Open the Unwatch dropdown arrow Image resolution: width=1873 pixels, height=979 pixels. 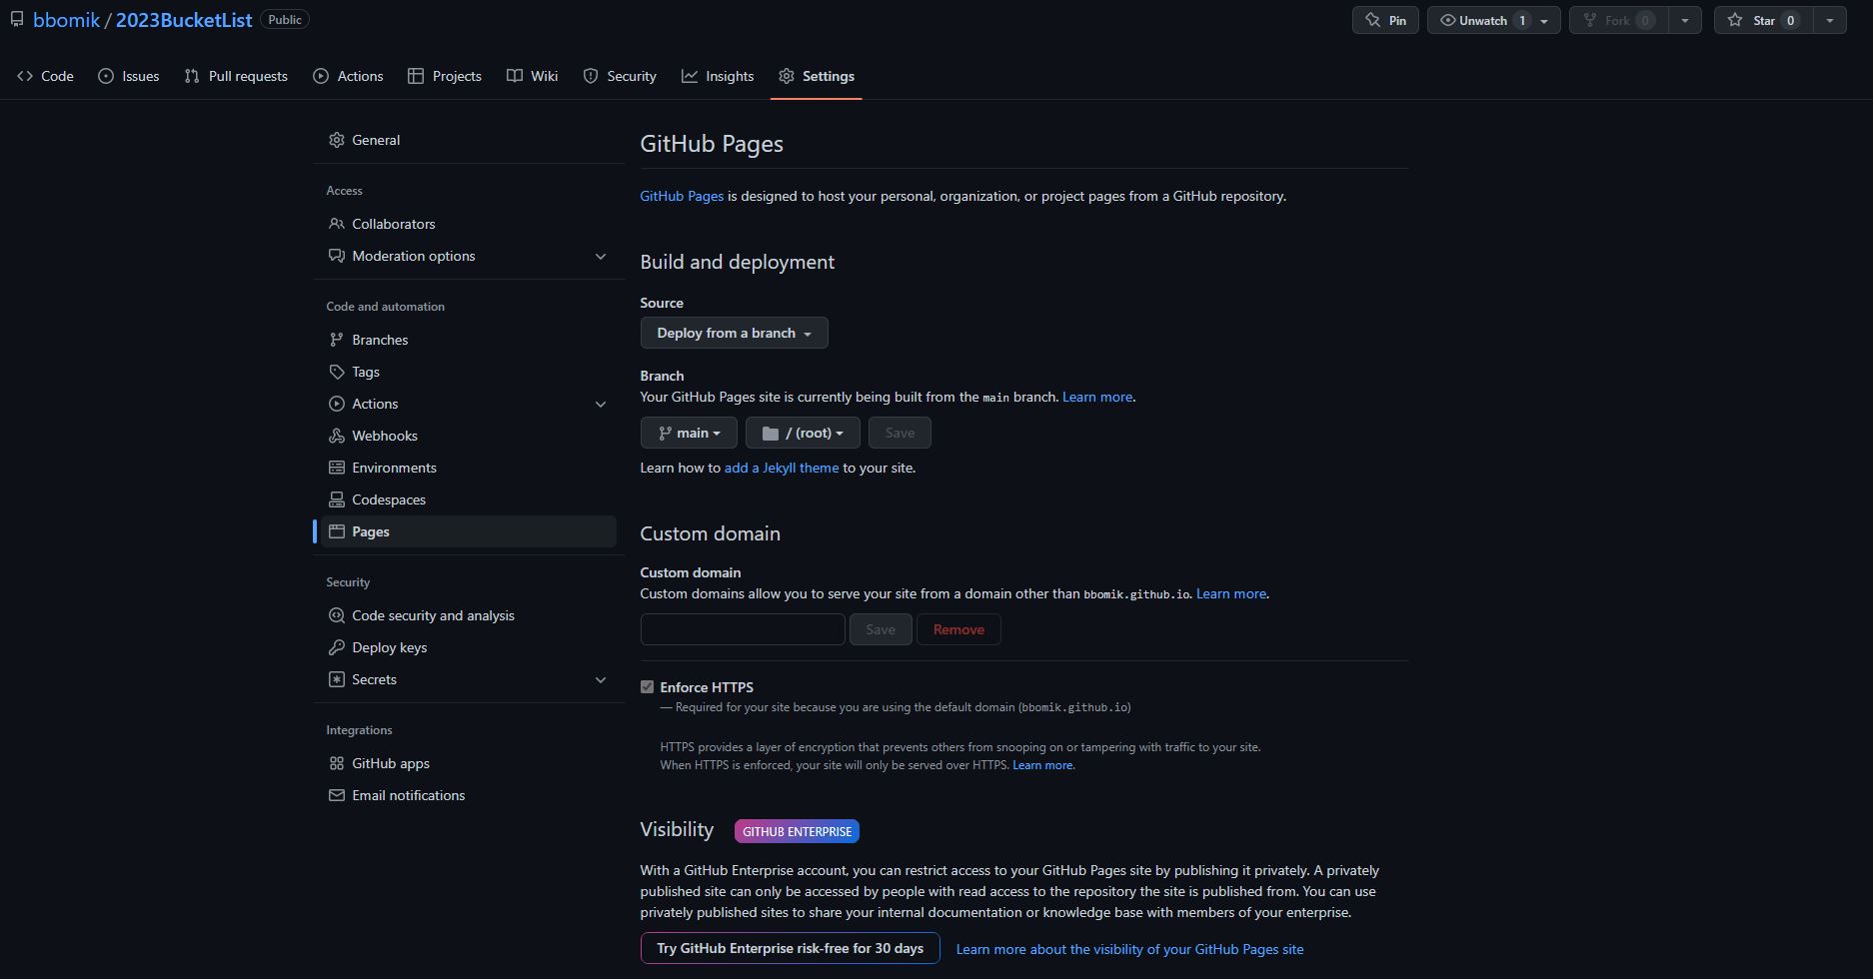tap(1544, 21)
